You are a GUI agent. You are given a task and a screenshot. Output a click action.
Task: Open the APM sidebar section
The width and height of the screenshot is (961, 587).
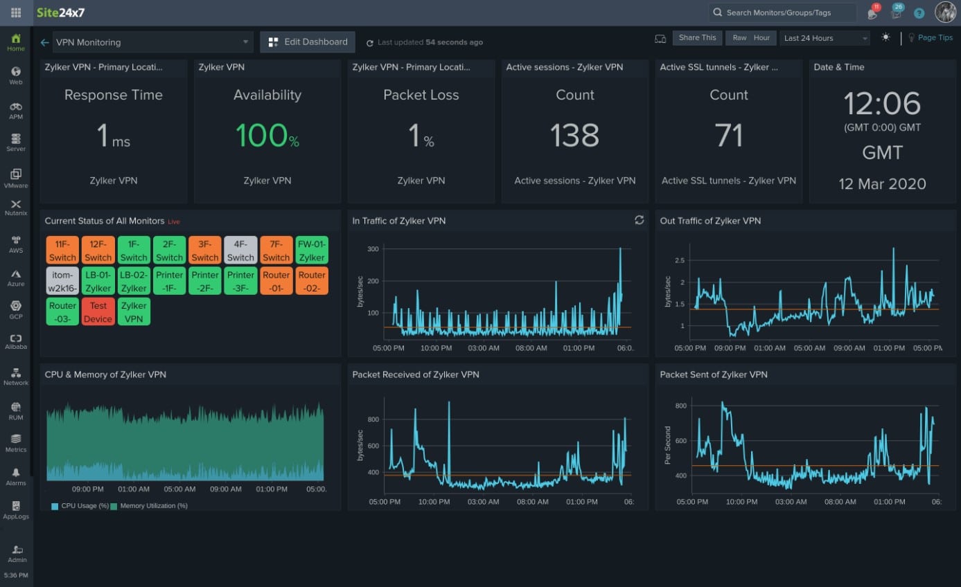(x=16, y=110)
